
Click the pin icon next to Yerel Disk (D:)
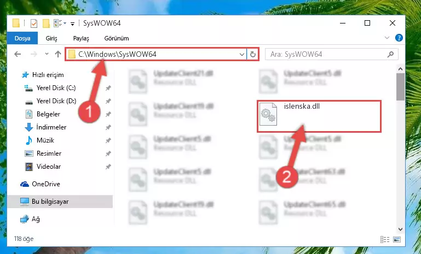coord(108,101)
